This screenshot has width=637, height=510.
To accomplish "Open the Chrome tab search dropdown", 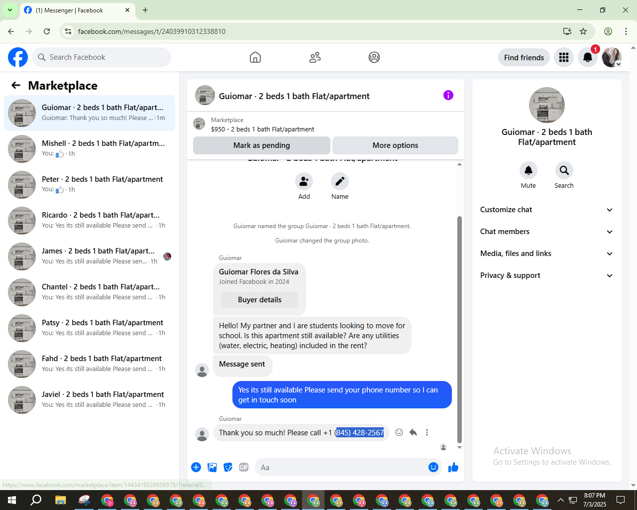I will [9, 10].
